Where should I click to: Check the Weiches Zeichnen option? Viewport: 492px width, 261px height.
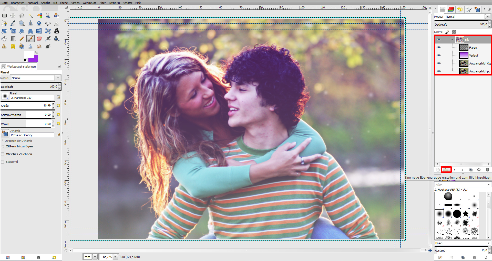point(3,154)
